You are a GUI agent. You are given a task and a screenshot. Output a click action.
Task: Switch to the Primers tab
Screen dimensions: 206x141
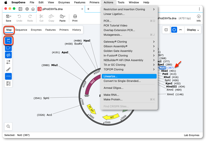pos(64,30)
